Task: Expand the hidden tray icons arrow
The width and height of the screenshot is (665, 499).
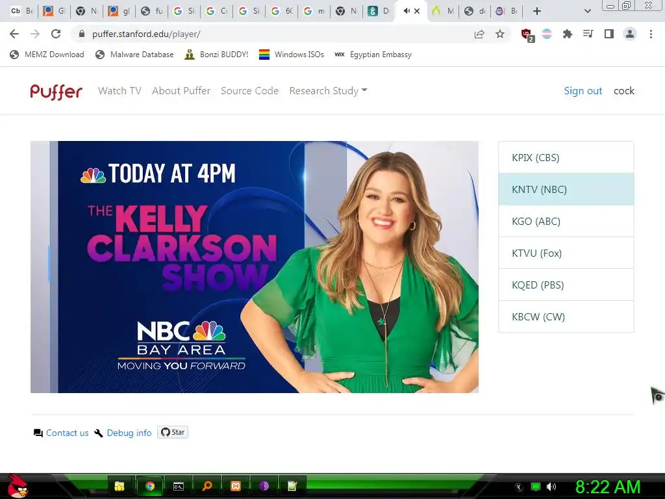Action: 518,487
